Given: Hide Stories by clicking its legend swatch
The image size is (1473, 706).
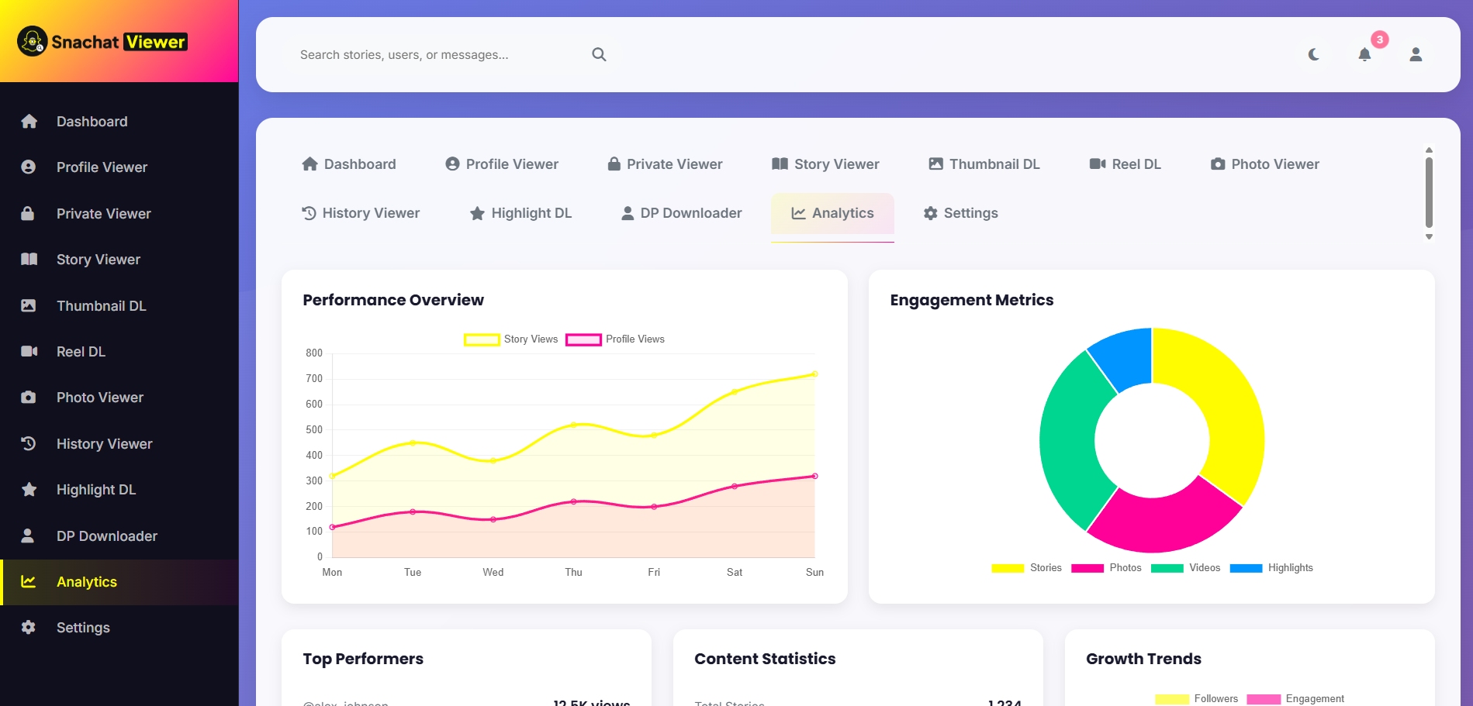Looking at the screenshot, I should pyautogui.click(x=1008, y=567).
